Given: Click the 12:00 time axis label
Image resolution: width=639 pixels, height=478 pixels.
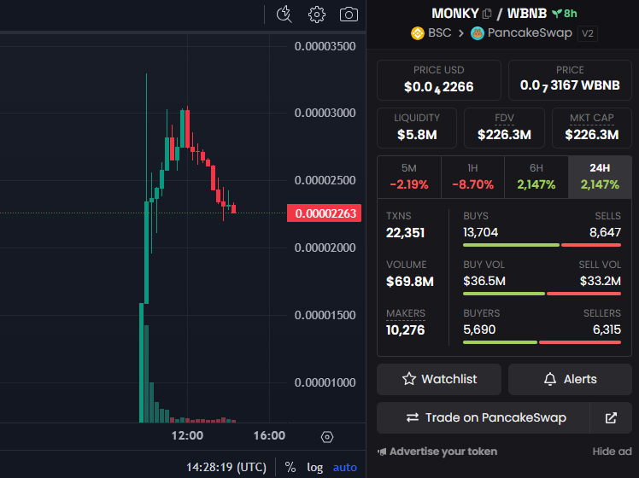Looking at the screenshot, I should 187,435.
